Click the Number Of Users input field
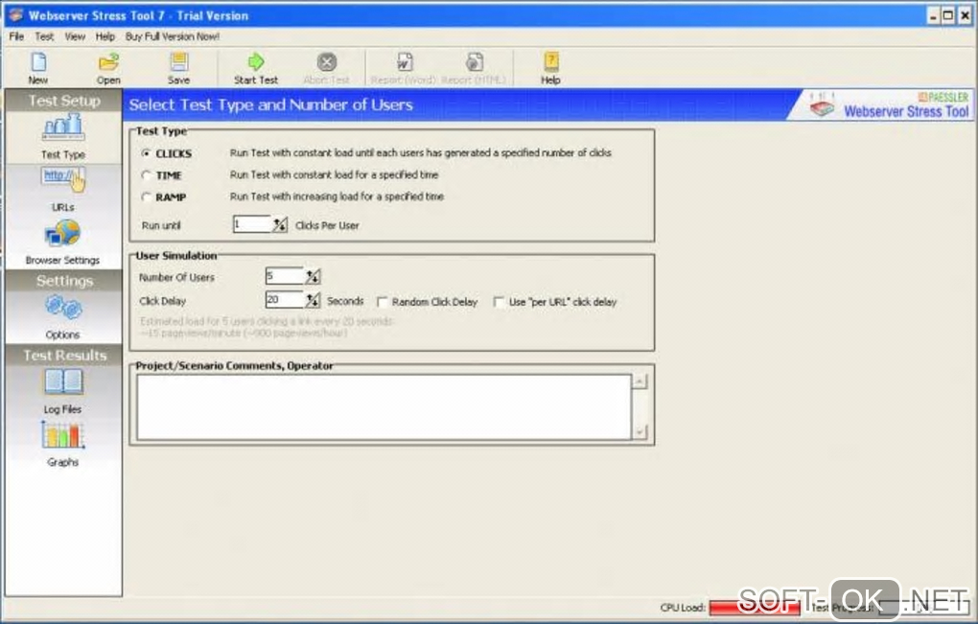 (285, 276)
